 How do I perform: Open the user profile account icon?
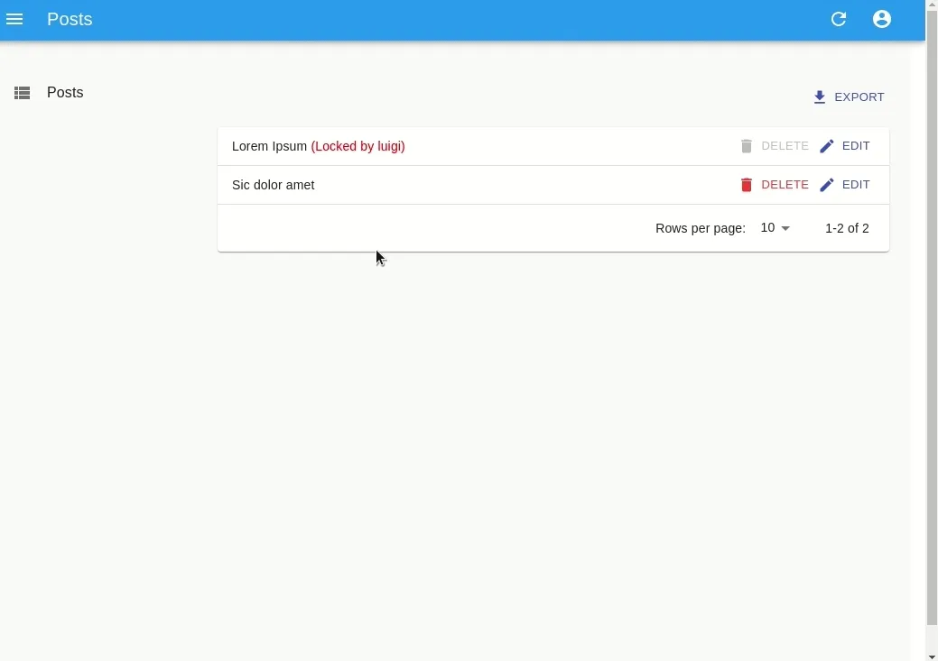click(x=882, y=19)
